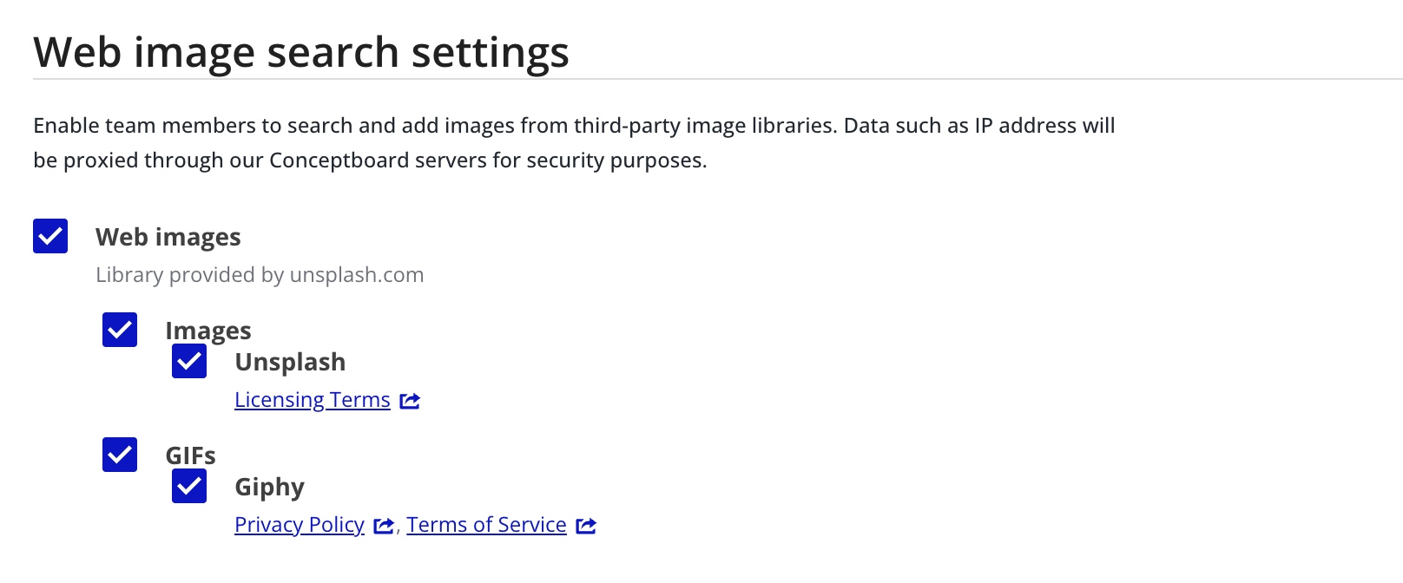Image resolution: width=1403 pixels, height=583 pixels.
Task: Open Giphy's Privacy Policy link
Action: 299,525
